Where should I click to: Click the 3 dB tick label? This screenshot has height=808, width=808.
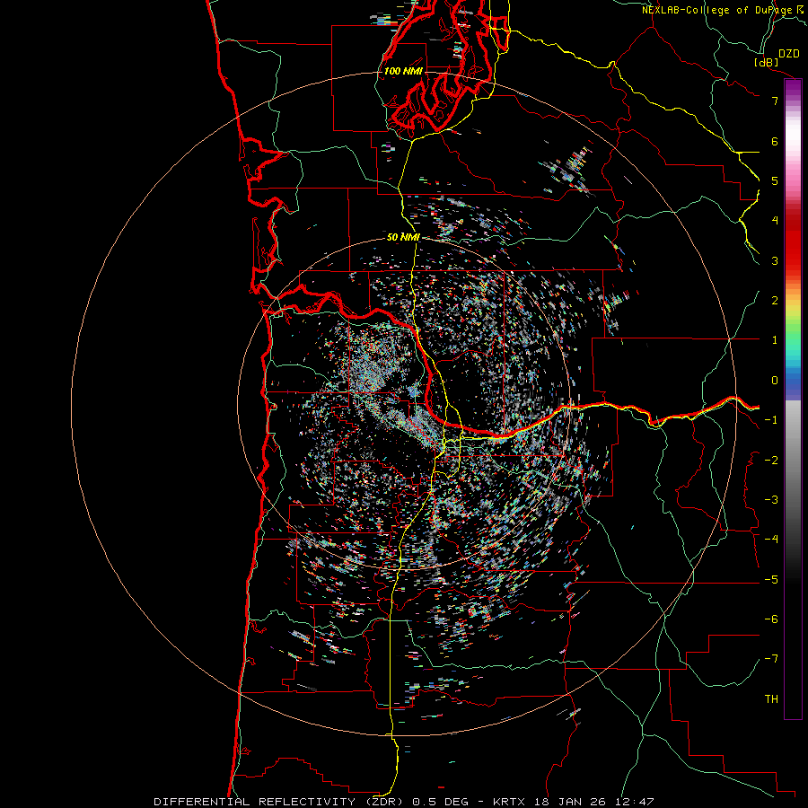tap(775, 260)
